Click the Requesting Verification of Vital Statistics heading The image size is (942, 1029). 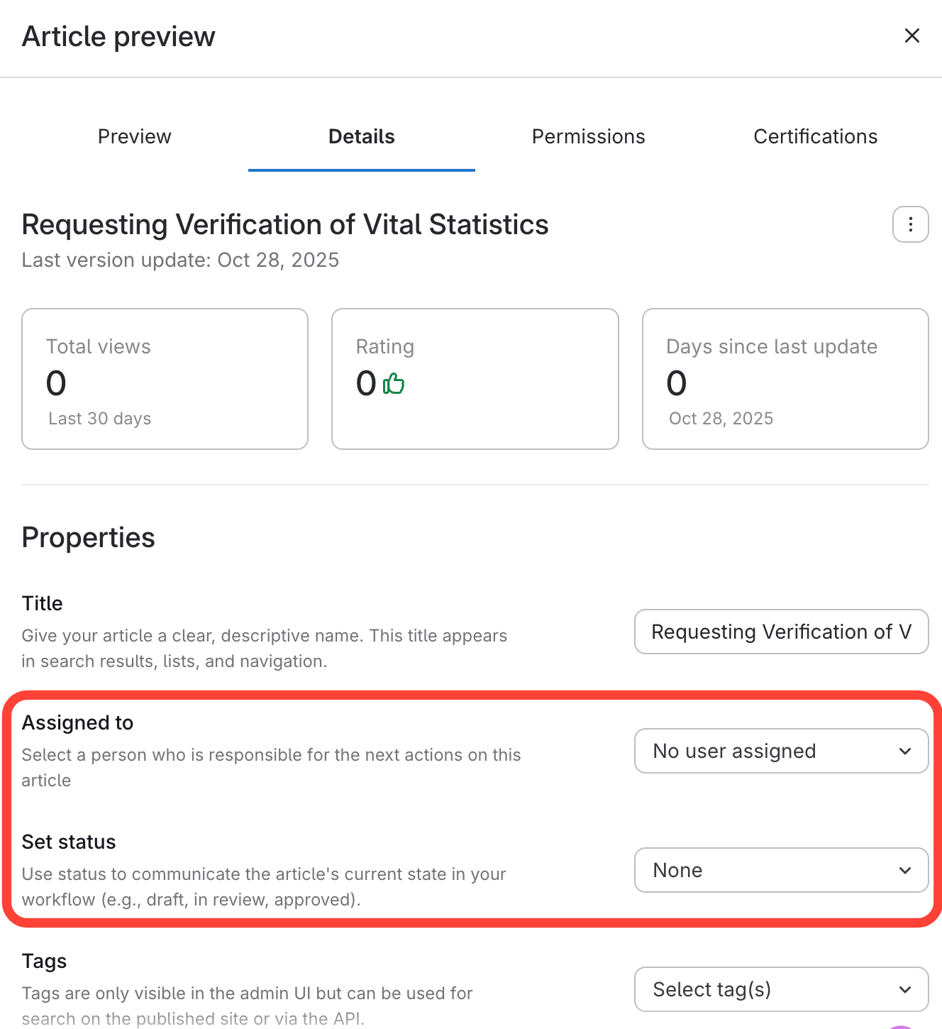point(285,224)
